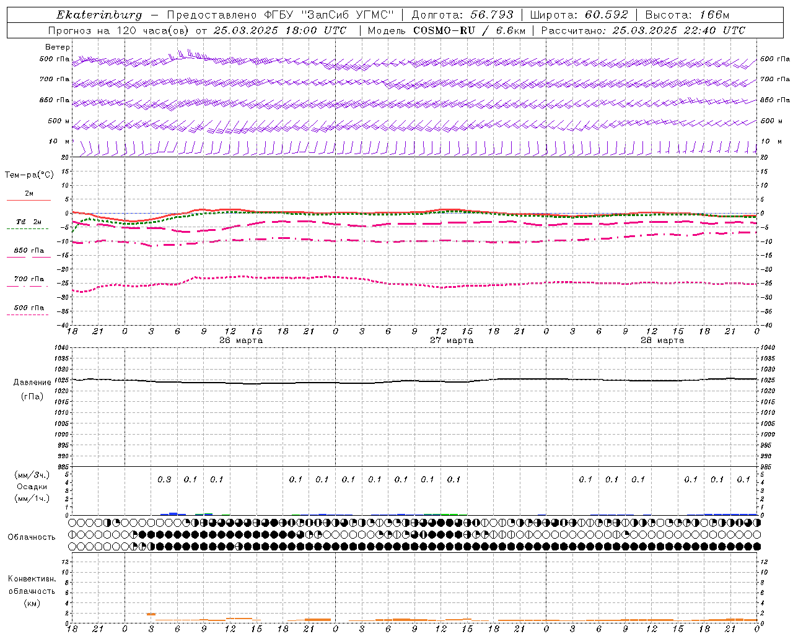Click the tallest orange convective cloud bar

151,614
